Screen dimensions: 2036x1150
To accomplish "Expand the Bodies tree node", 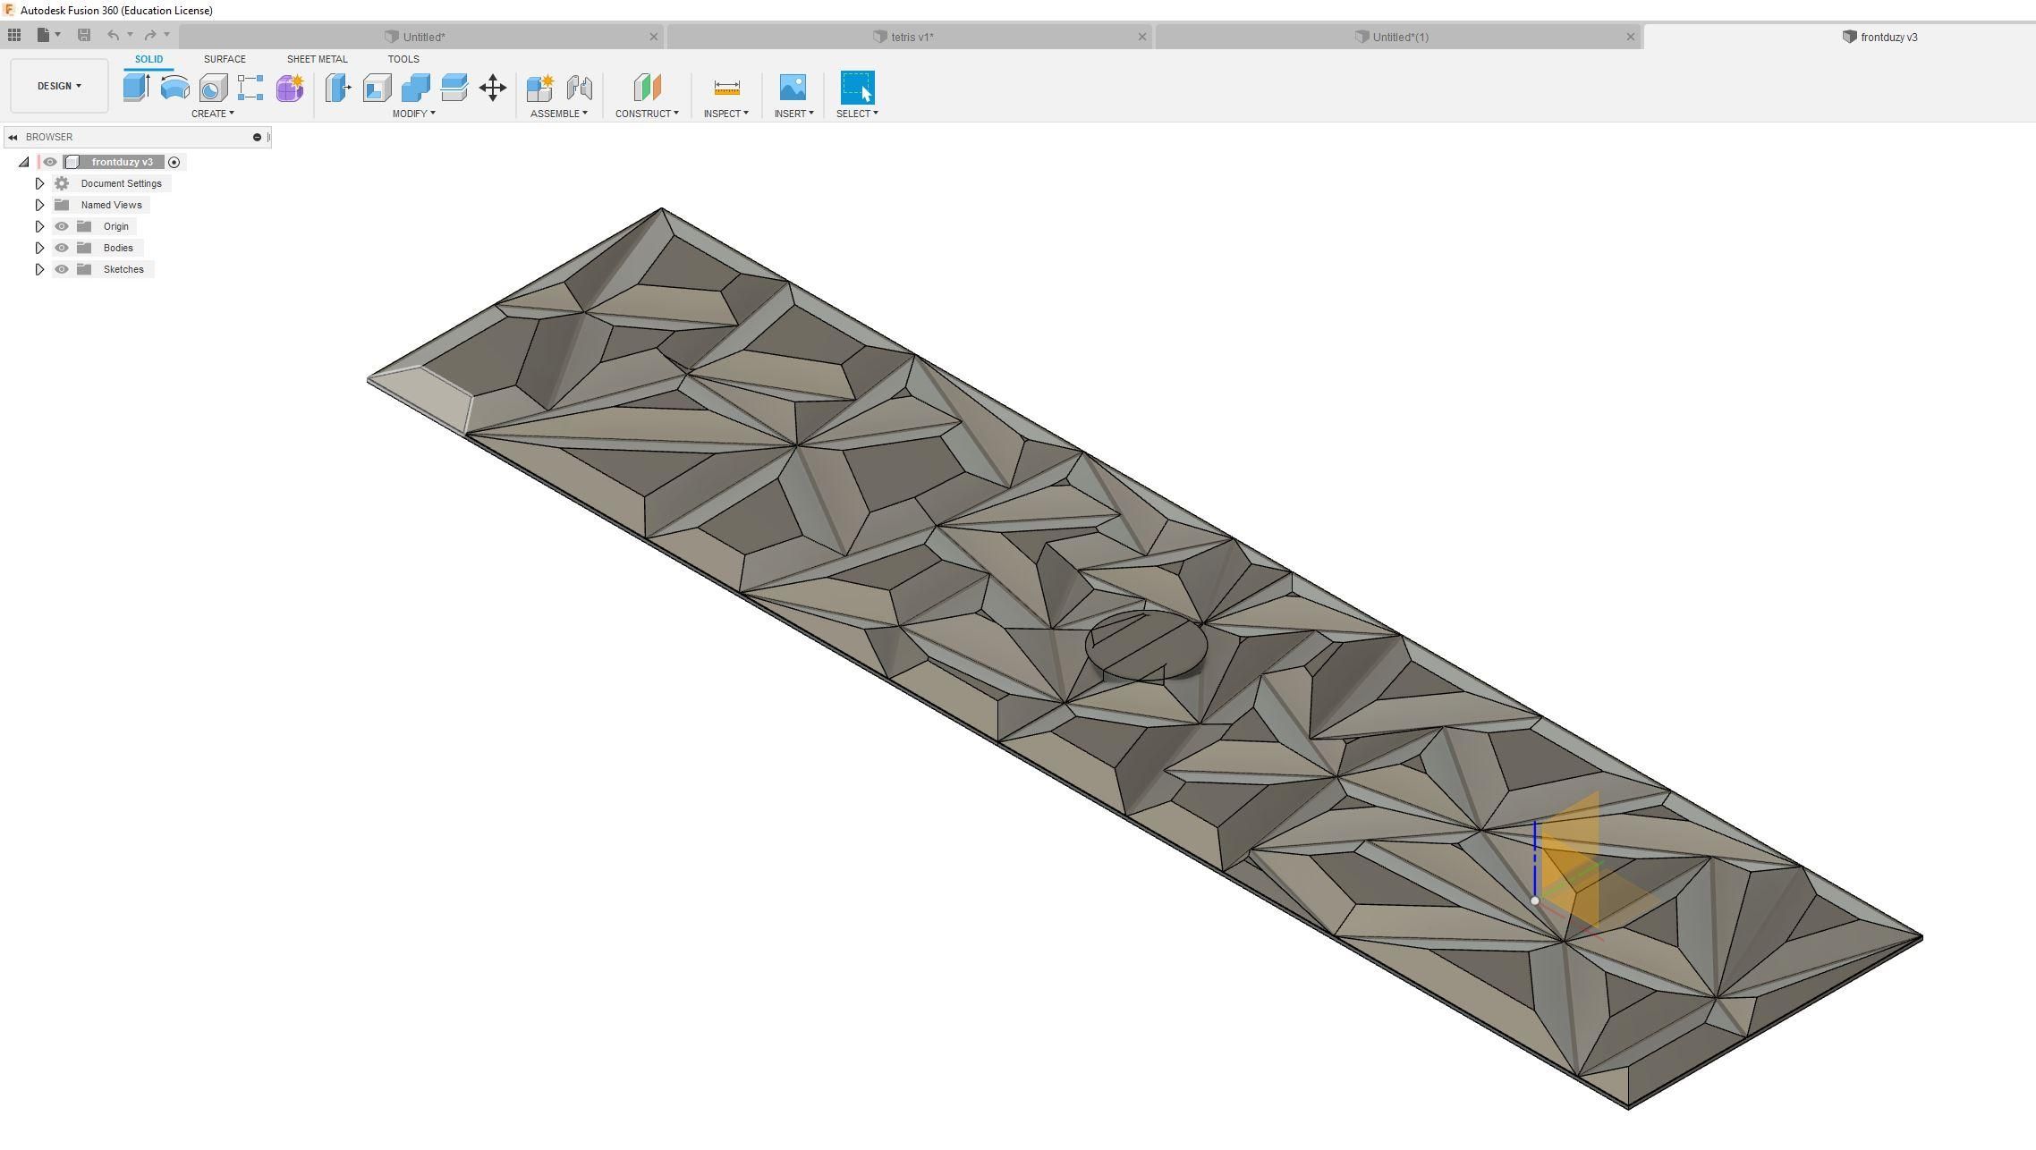I will pos(39,248).
